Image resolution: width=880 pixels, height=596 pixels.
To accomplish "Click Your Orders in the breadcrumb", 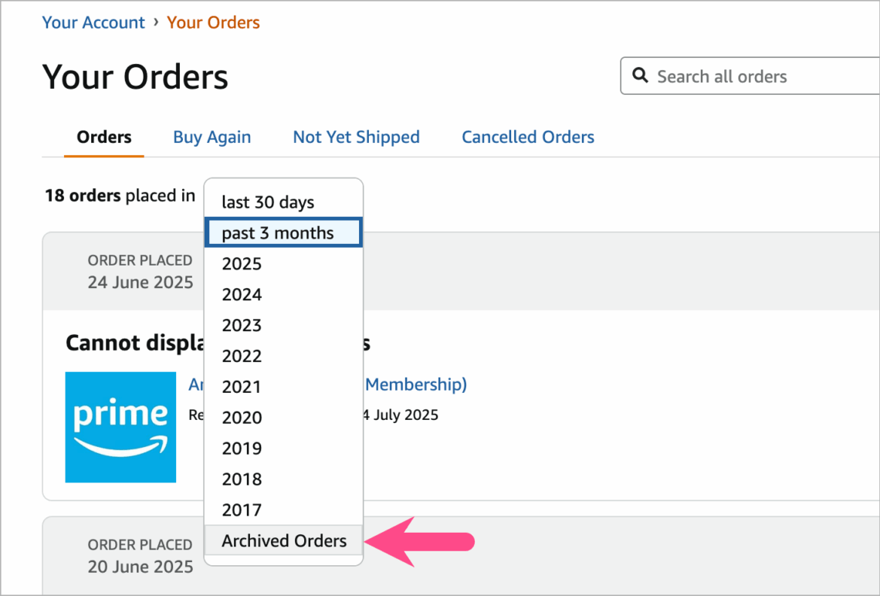I will pyautogui.click(x=213, y=22).
